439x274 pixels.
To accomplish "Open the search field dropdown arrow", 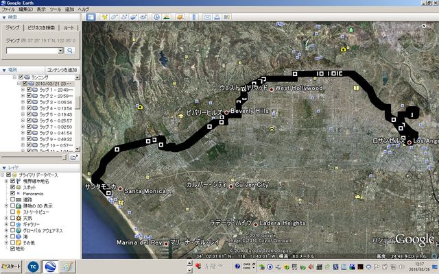I will click(x=60, y=50).
